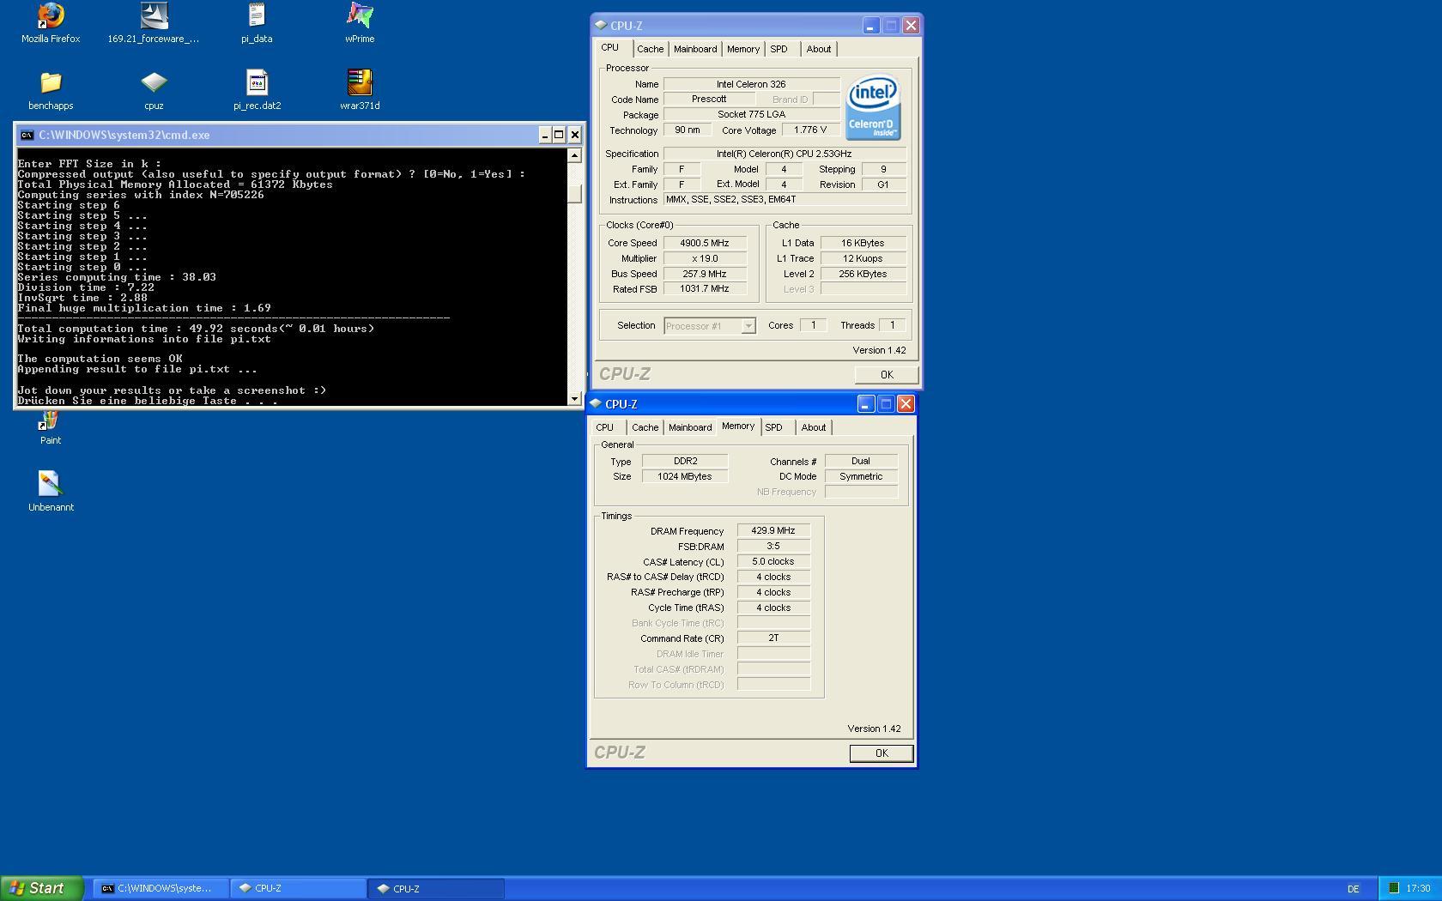Switch to Cache tab in upper CPU-Z
1442x901 pixels.
click(x=650, y=49)
